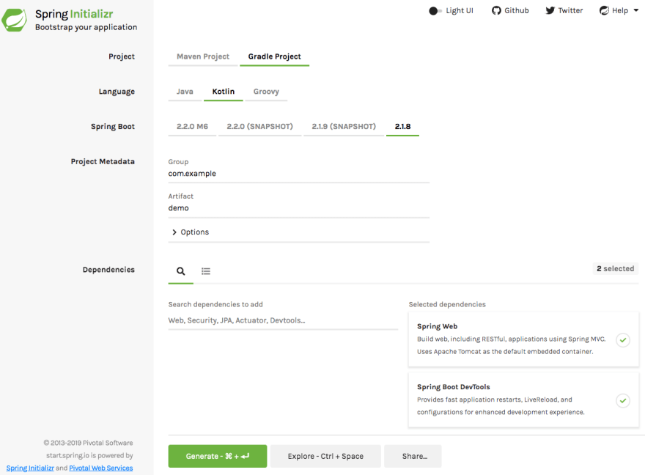Screen dimensions: 645x475
Task: Click Explore - Ctrl + Space button
Action: (x=325, y=457)
